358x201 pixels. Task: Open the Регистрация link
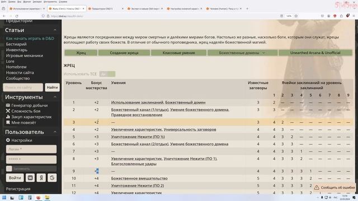tap(18, 189)
